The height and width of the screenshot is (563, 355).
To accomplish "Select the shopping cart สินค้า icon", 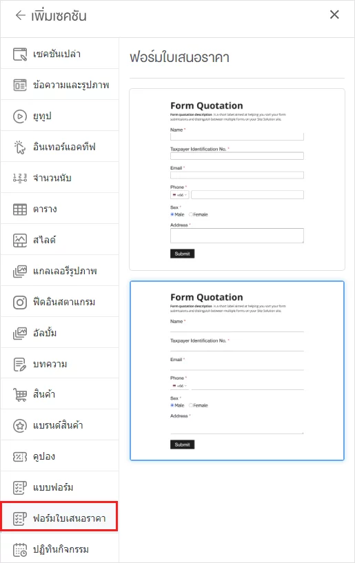I will pyautogui.click(x=20, y=395).
